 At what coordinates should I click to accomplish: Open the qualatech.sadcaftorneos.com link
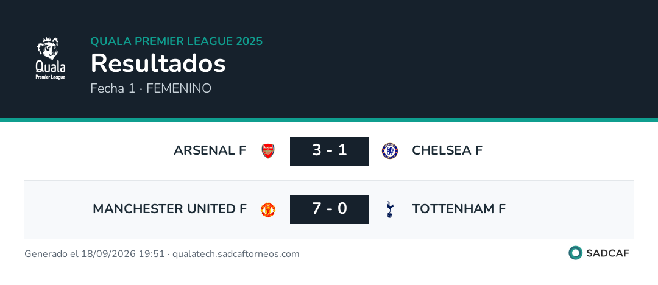click(236, 254)
